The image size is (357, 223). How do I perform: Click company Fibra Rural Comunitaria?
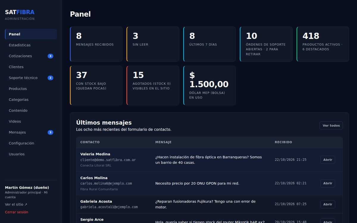click(x=99, y=189)
